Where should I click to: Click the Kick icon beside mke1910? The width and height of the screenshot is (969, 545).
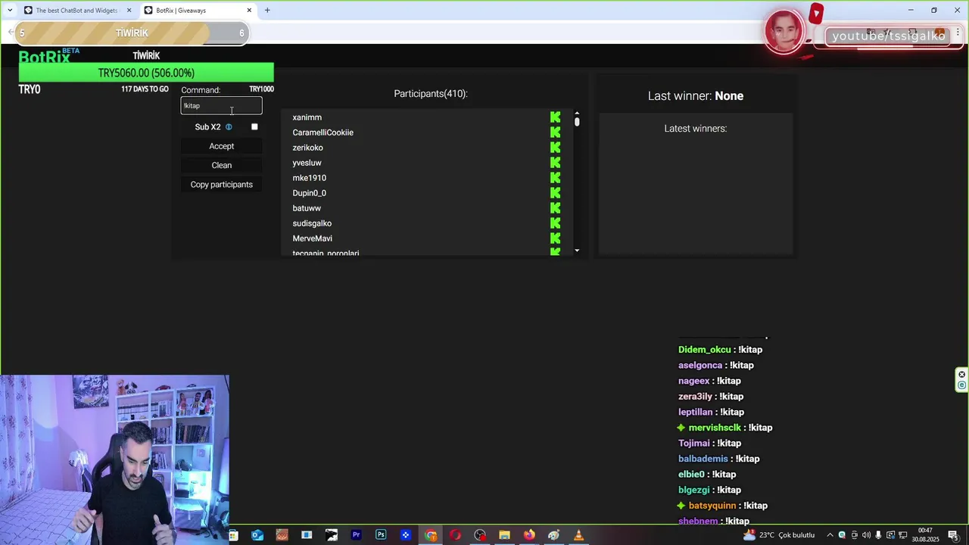[x=556, y=178]
